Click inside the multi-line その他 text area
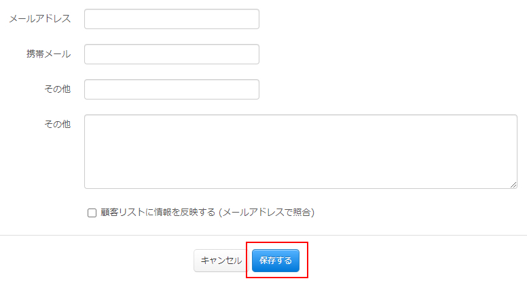The height and width of the screenshot is (285, 527). 300,152
